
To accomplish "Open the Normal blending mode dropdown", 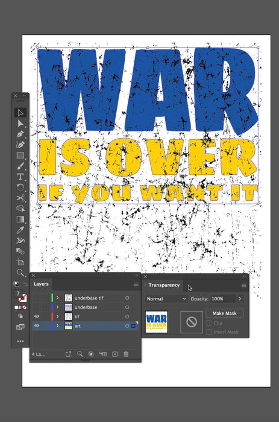I will tap(166, 299).
